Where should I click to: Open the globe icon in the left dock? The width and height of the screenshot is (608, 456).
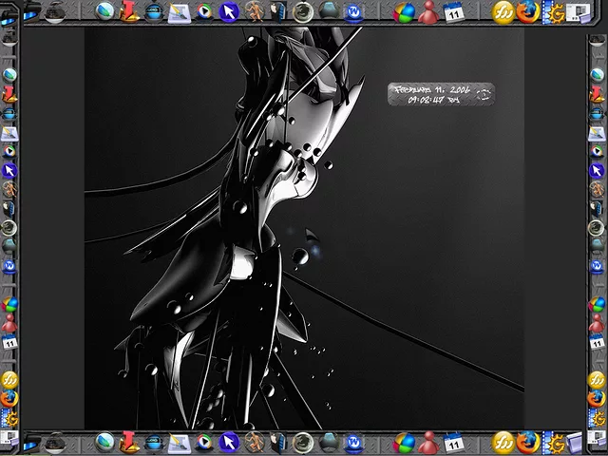click(9, 74)
